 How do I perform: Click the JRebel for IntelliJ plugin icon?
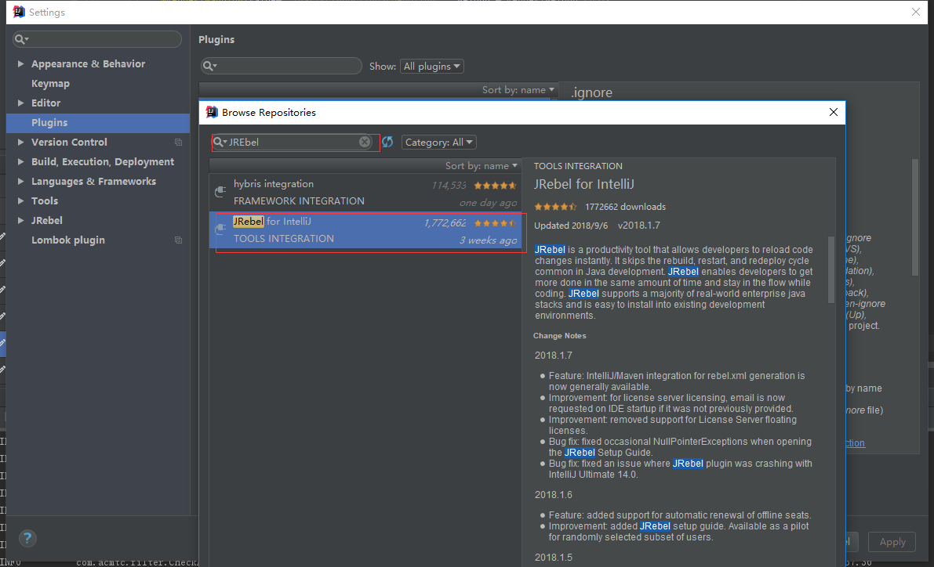(221, 229)
